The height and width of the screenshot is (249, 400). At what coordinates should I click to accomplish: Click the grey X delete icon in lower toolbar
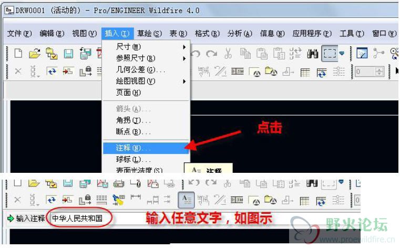(x=17, y=200)
